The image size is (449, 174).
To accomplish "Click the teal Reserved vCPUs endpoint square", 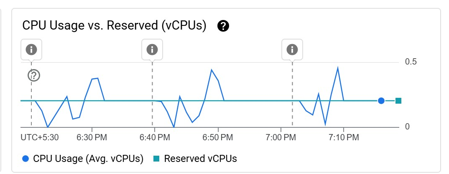I will [398, 101].
